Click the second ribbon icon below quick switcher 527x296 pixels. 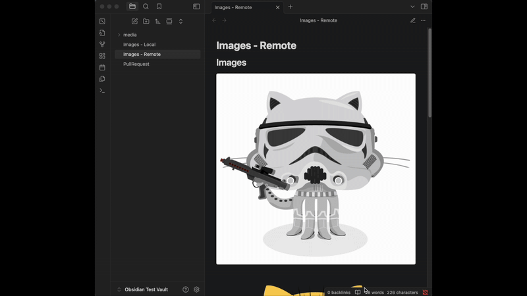[x=103, y=33]
